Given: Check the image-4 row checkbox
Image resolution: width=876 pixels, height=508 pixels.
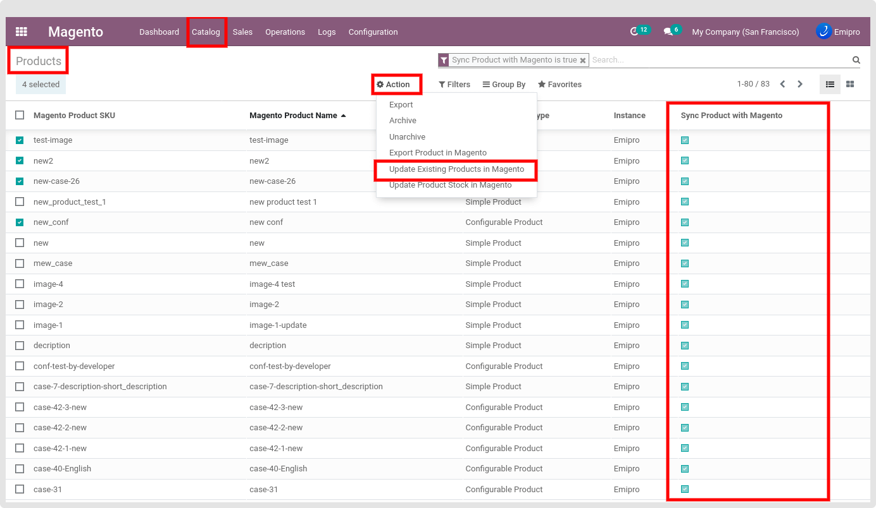Looking at the screenshot, I should (20, 284).
